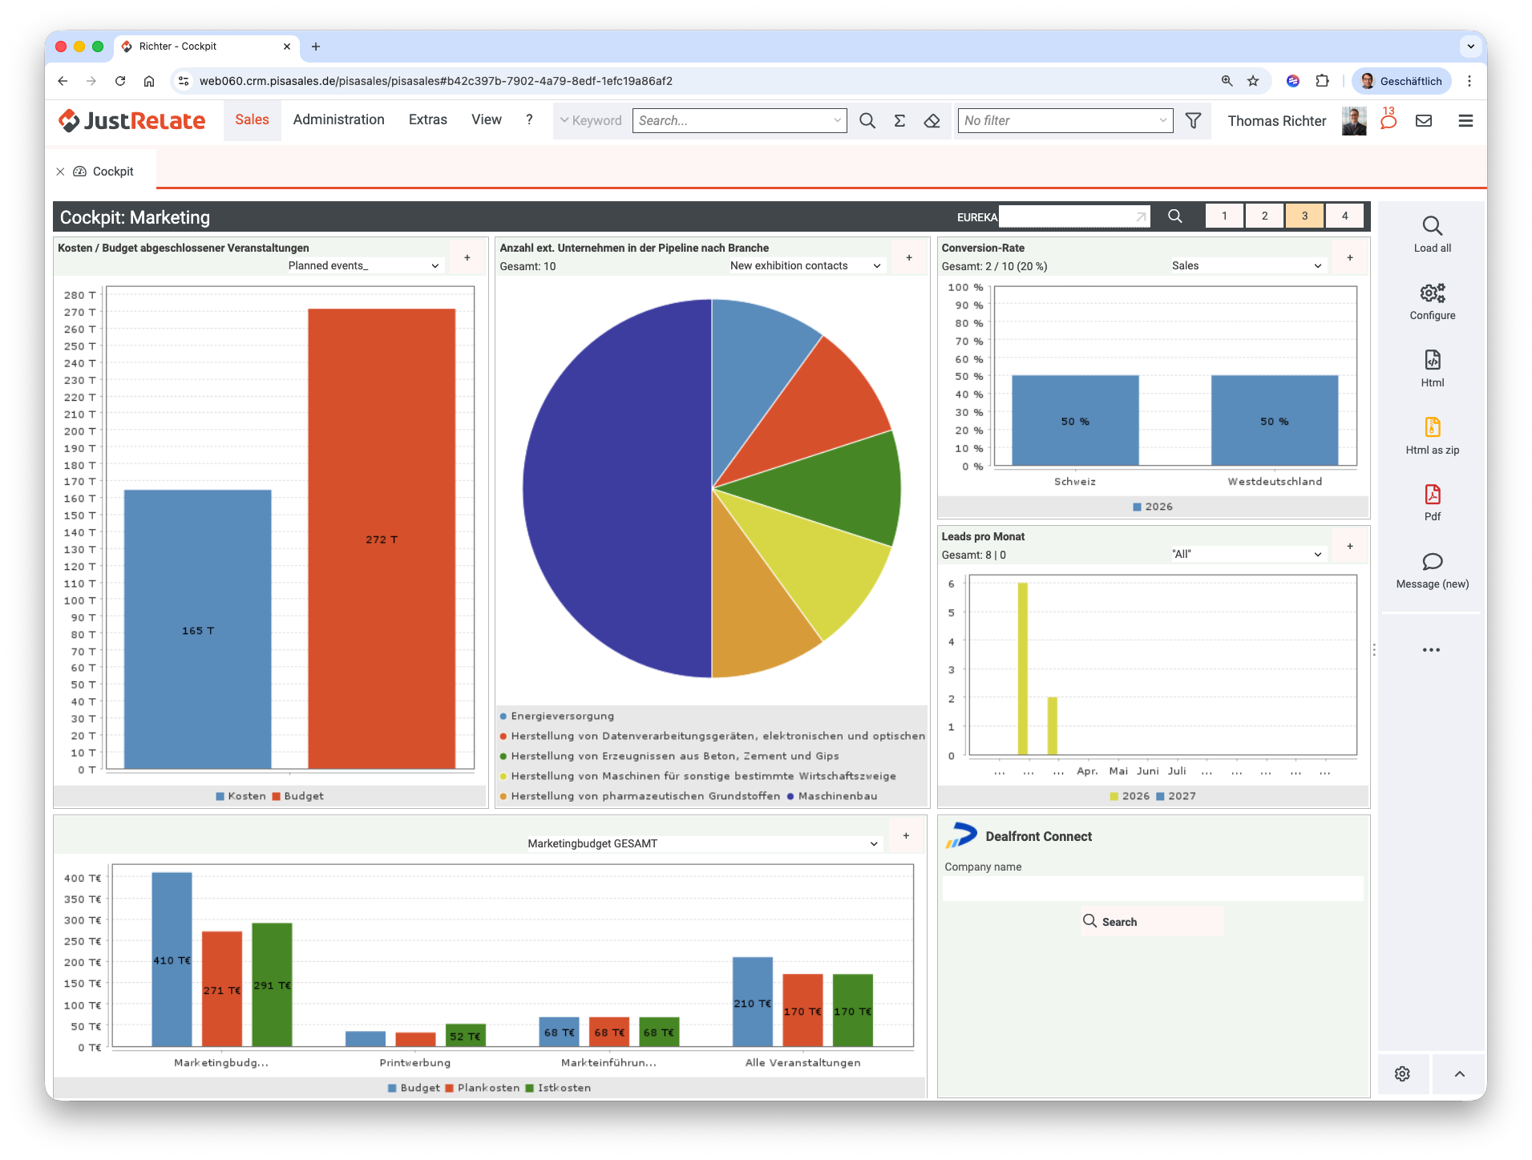Screen dimensions: 1532x1160
Task: Click the Maschinenbau legend entry
Action: tap(832, 797)
